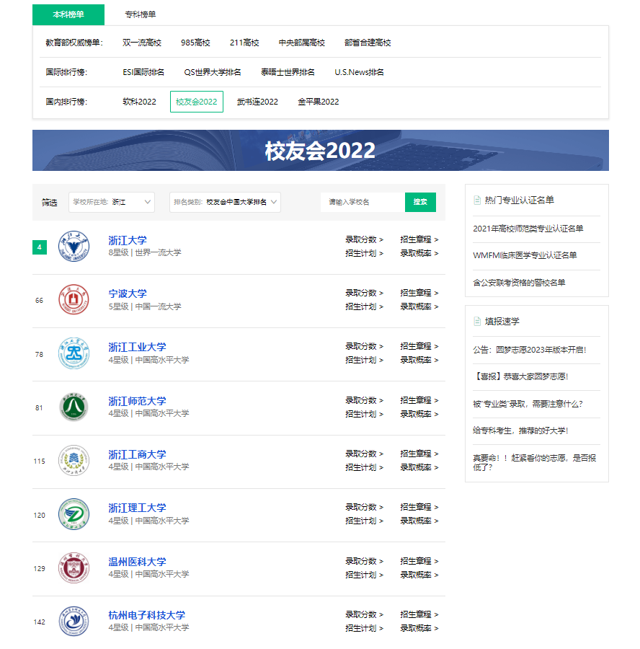
Task: Click the 浙江工商大学 logo
Action: click(74, 460)
